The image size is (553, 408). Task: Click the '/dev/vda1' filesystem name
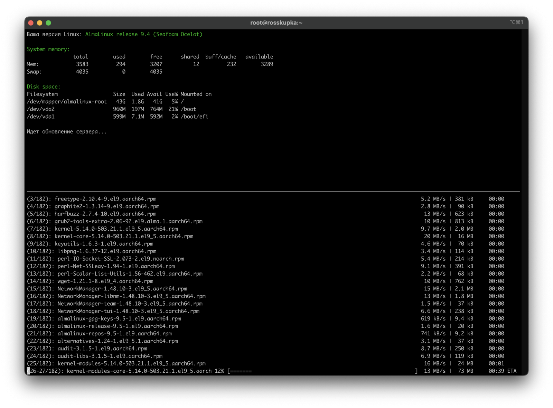[x=41, y=117]
